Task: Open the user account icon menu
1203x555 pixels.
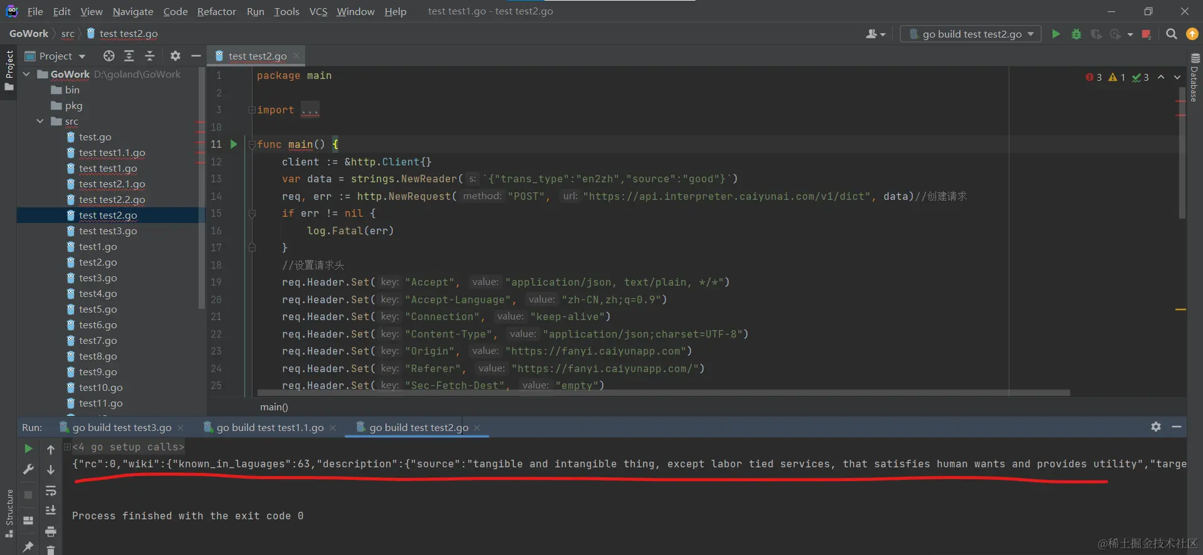Action: coord(875,34)
